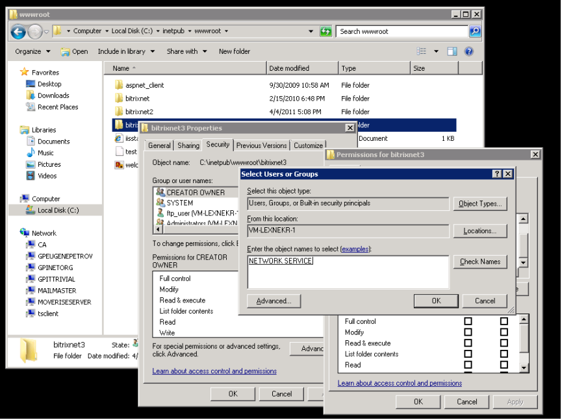This screenshot has height=420, width=562.
Task: Click the help button in Select Users dialog
Action: click(497, 174)
